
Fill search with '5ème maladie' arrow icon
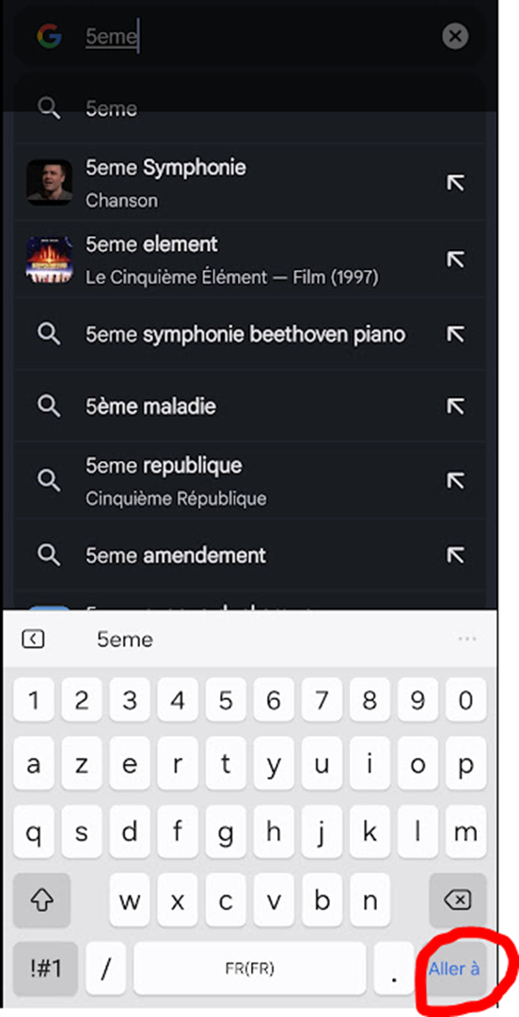[455, 406]
